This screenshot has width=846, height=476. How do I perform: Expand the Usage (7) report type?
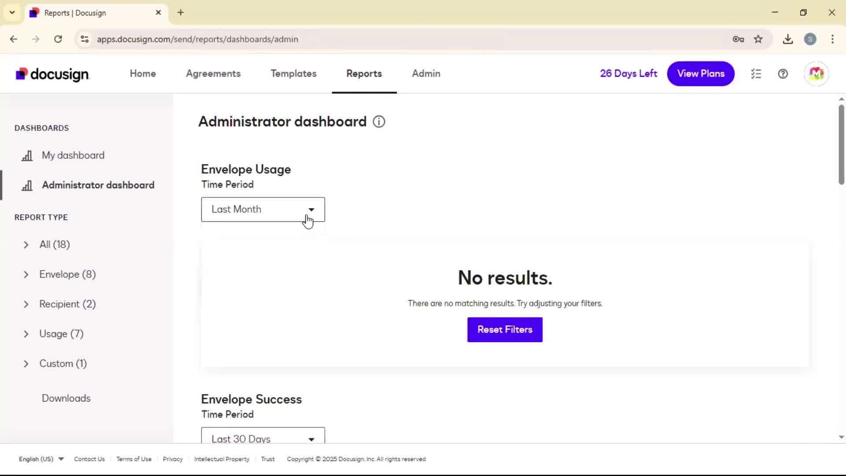click(x=26, y=334)
